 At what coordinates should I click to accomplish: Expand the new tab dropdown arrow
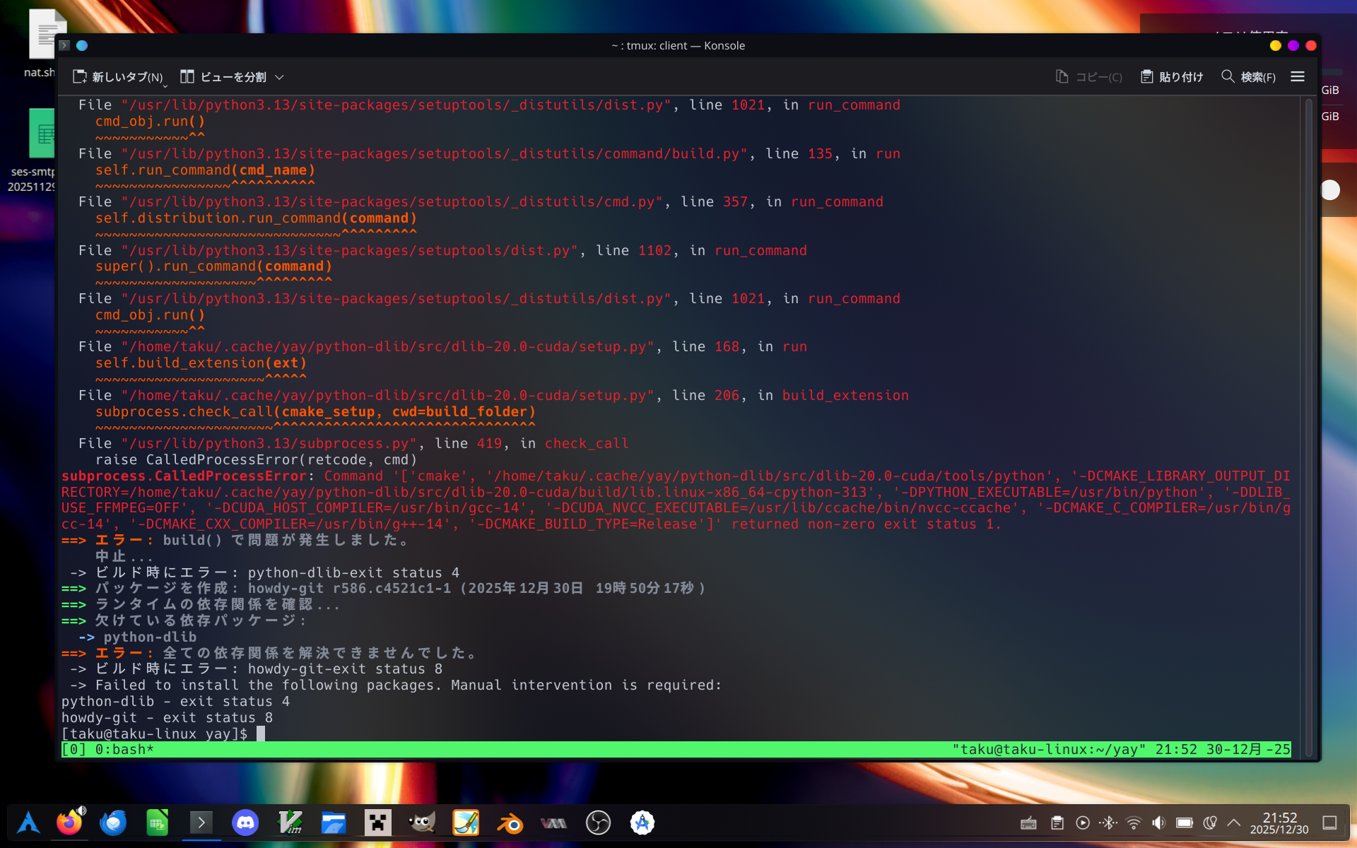click(x=165, y=86)
